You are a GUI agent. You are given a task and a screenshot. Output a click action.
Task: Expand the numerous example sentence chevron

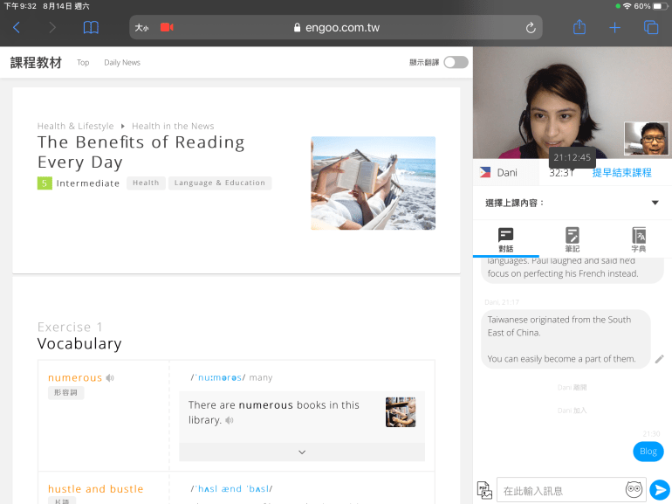[302, 452]
